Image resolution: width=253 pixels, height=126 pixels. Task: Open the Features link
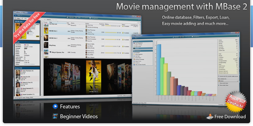(70, 107)
